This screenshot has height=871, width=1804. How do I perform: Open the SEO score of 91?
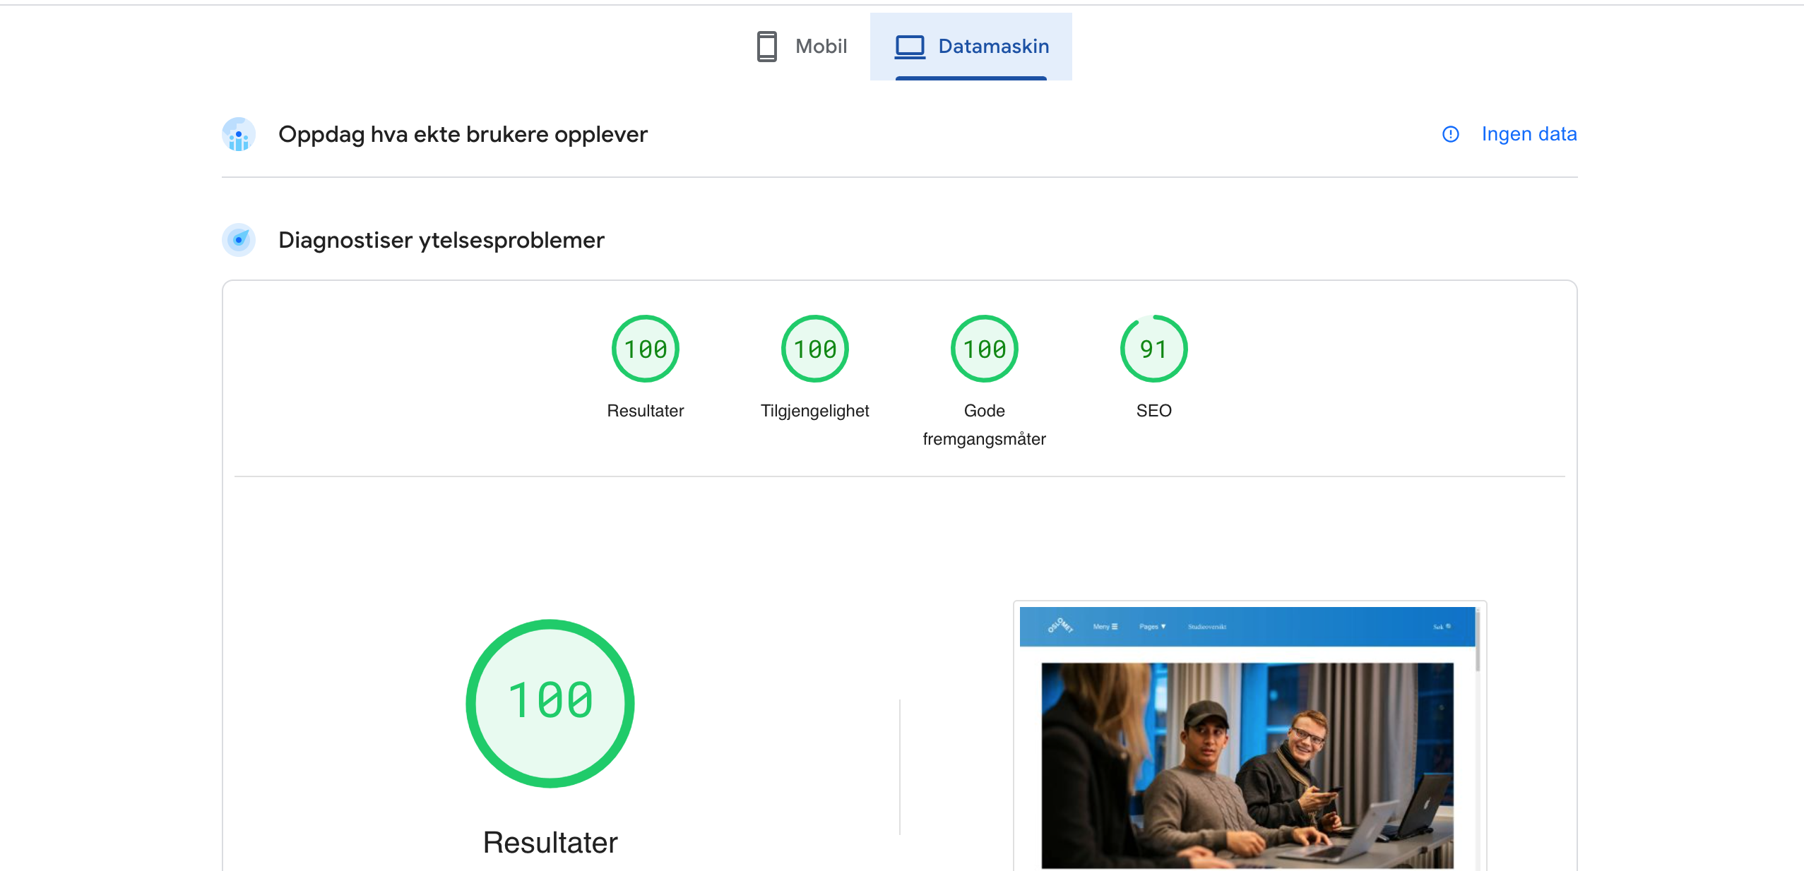[x=1153, y=349]
